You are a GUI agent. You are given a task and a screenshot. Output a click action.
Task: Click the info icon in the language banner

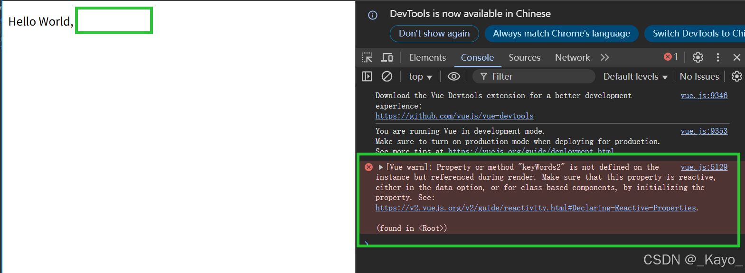point(373,15)
